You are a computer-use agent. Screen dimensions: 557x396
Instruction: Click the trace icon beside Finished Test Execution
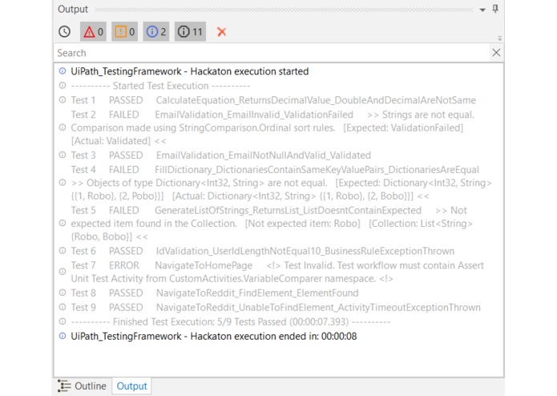coord(63,321)
